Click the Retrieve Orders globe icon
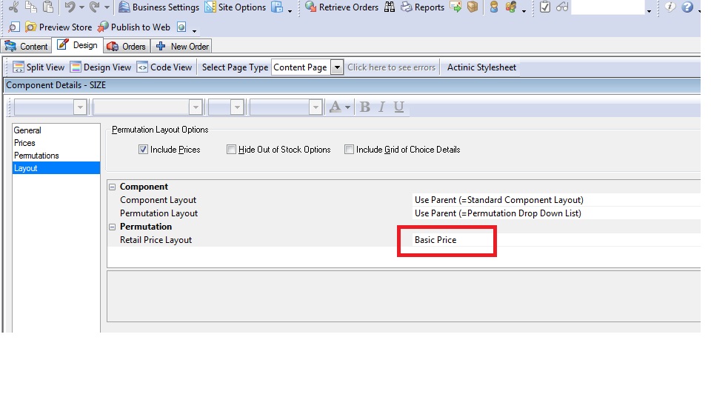This screenshot has height=400, width=711. (310, 7)
